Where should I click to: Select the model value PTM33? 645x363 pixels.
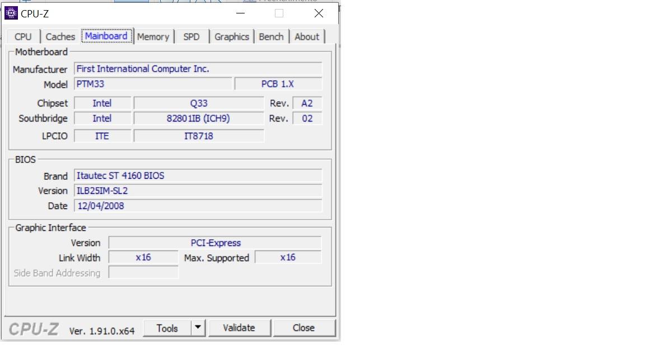(153, 84)
